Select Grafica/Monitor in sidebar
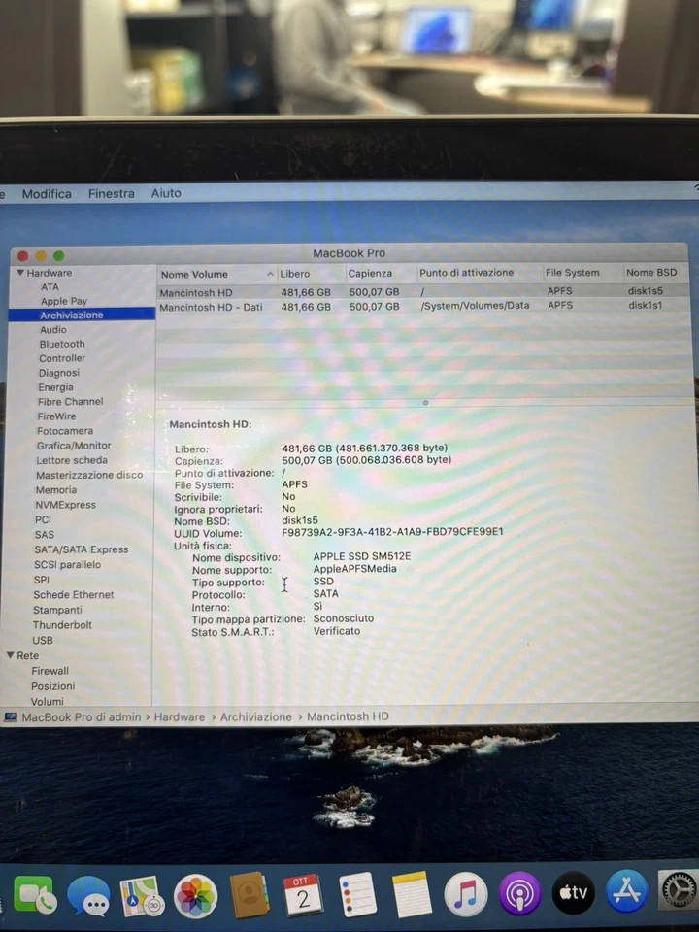The height and width of the screenshot is (932, 699). (74, 446)
